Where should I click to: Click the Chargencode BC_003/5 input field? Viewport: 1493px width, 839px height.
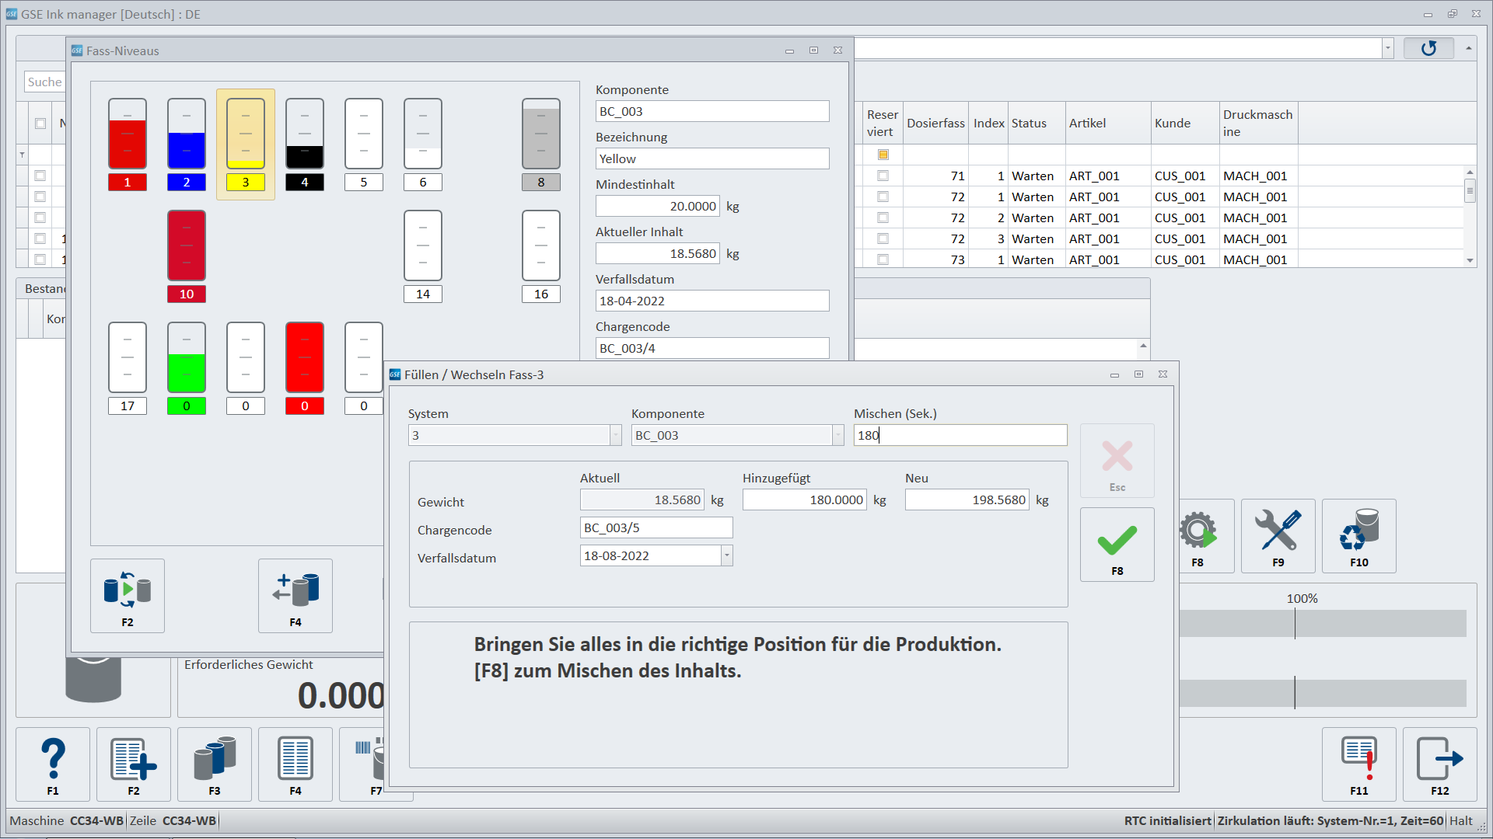[656, 528]
